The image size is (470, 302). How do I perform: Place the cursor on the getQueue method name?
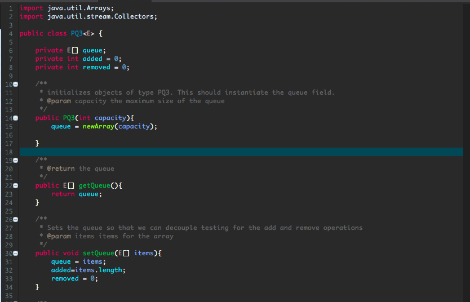[x=95, y=186]
